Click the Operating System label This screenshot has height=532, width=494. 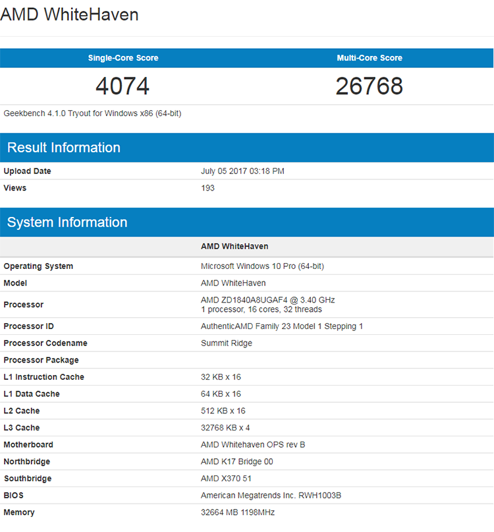(38, 266)
